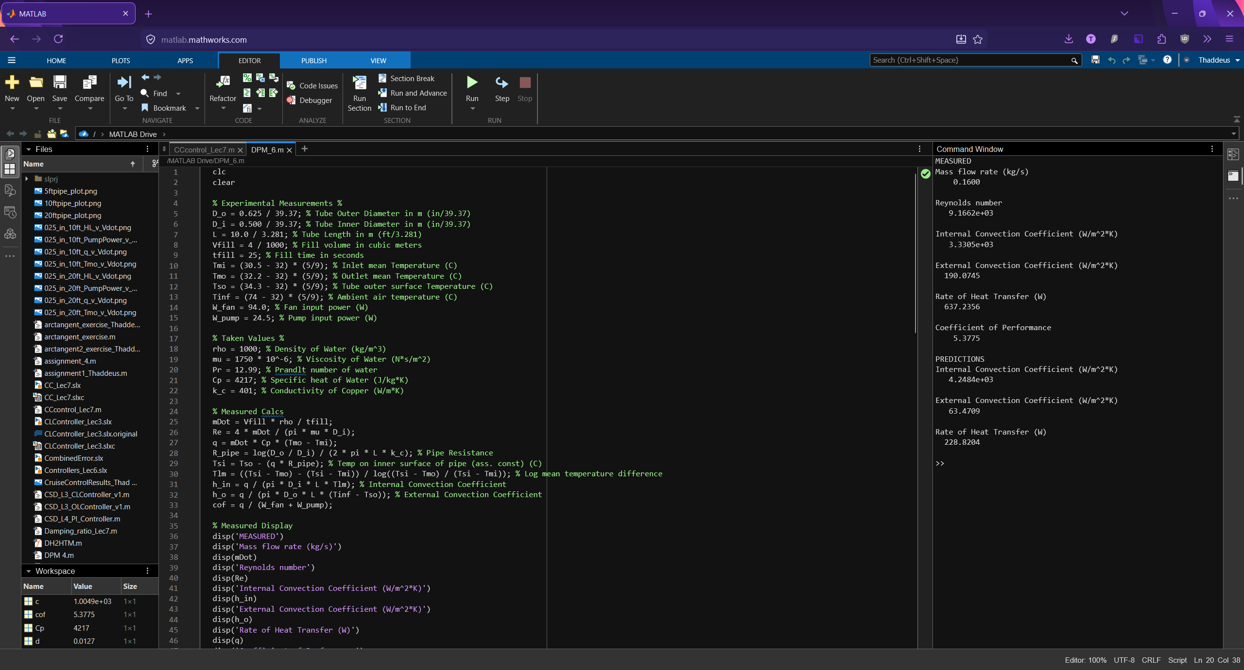Click the Compare files icon
This screenshot has height=670, width=1244.
coord(89,83)
